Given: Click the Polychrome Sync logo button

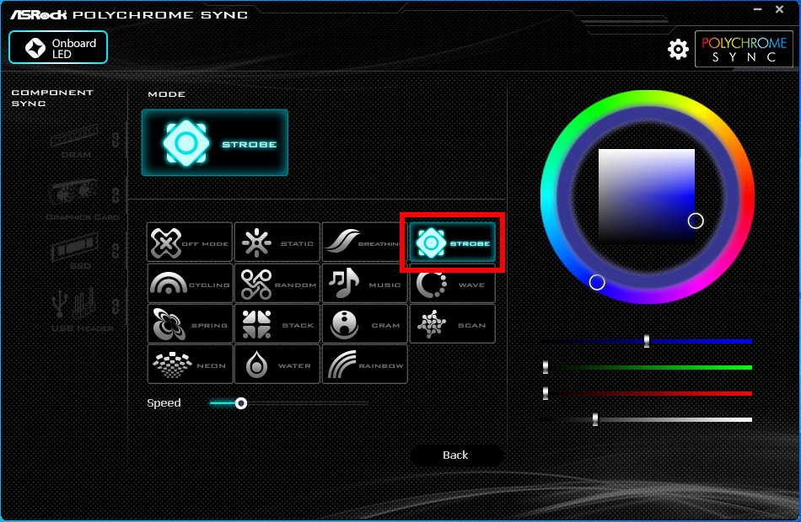Looking at the screenshot, I should (744, 49).
